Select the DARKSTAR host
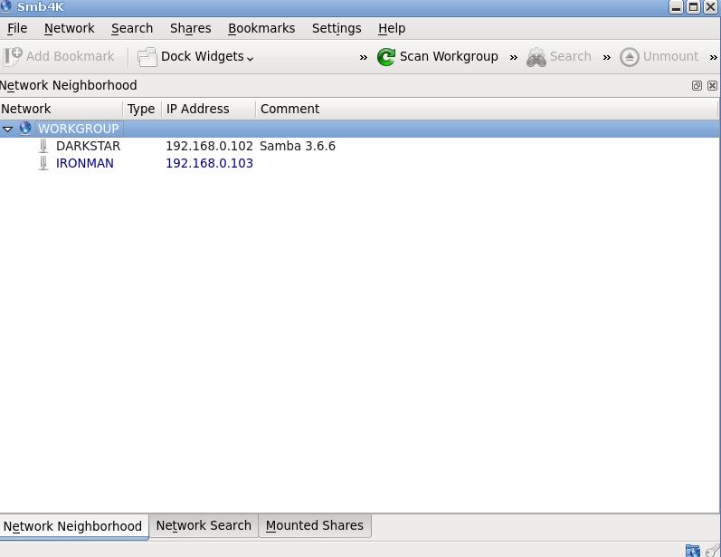 [88, 147]
